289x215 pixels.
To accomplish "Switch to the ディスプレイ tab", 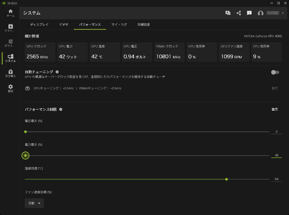I will tap(39, 24).
